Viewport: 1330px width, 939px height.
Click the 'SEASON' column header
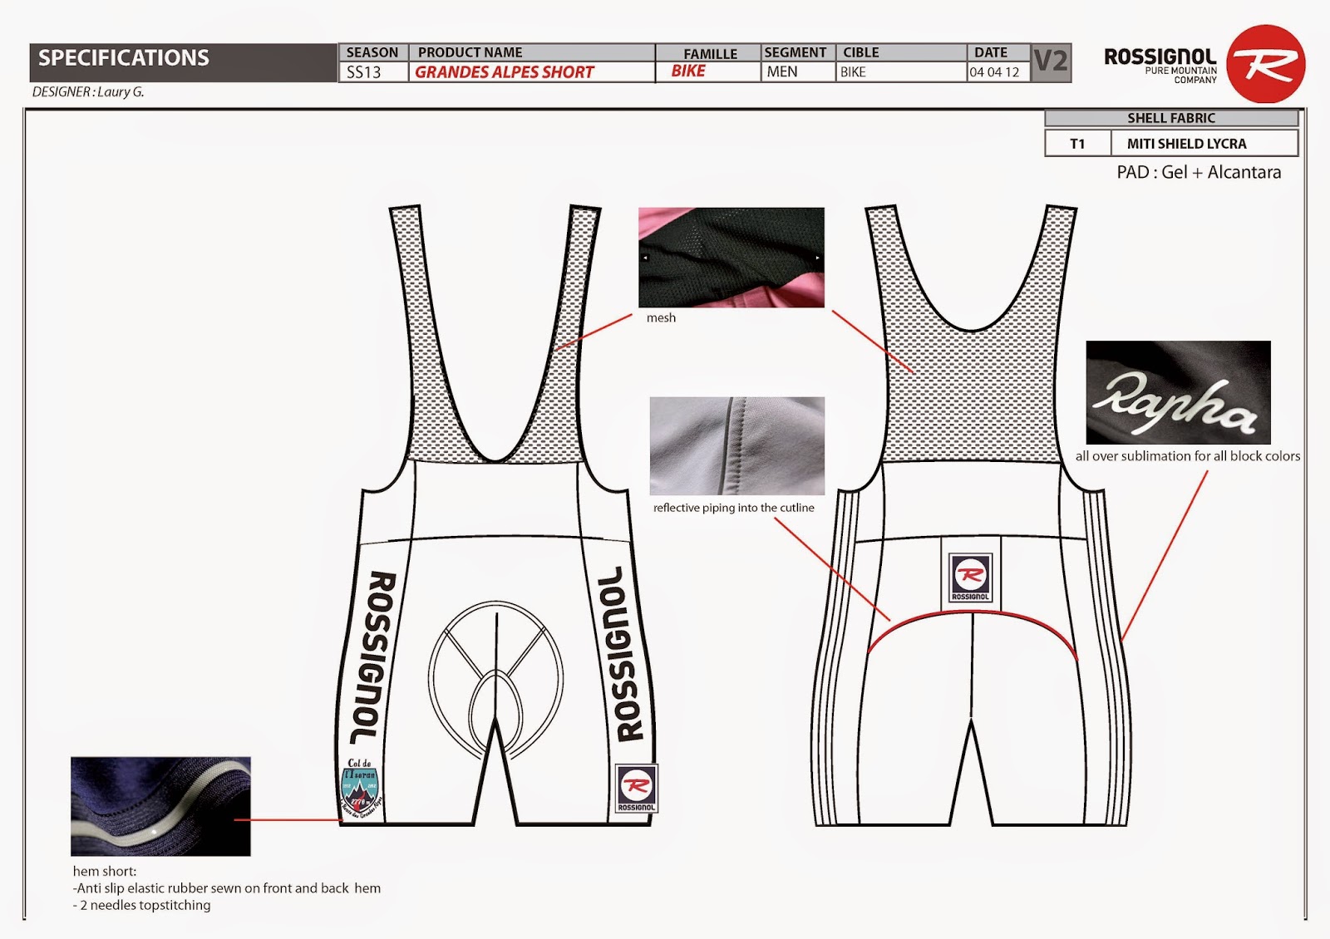(x=372, y=52)
